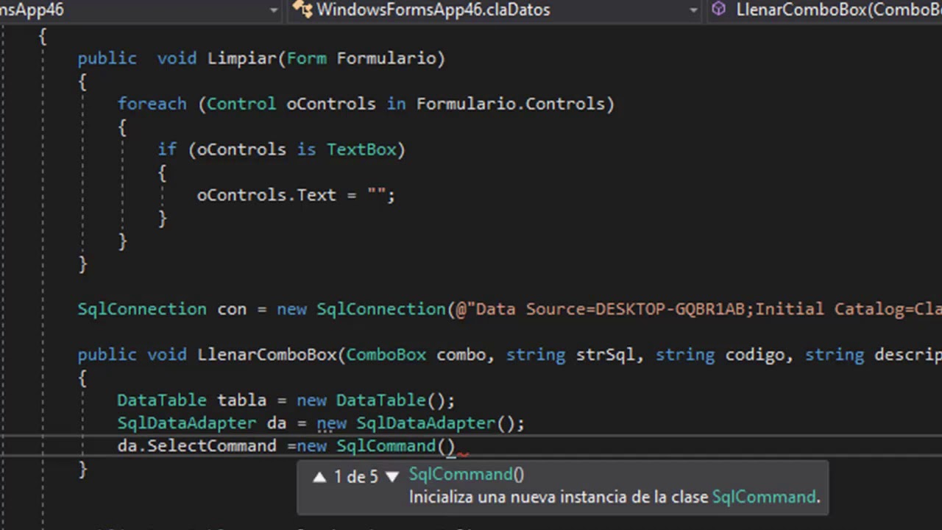Click the '1 de 5' overload counter
942x530 pixels.
[x=355, y=477]
